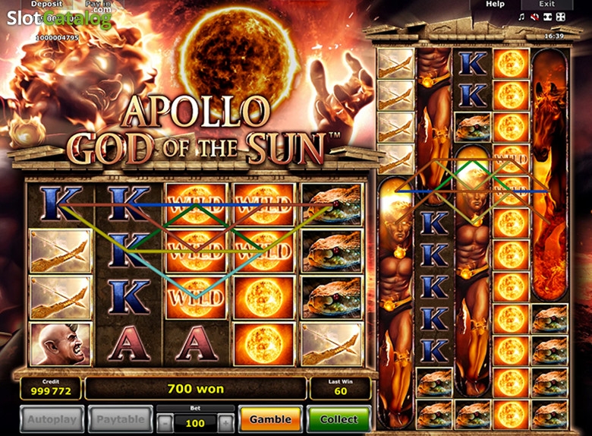The width and height of the screenshot is (592, 436).
Task: Click the red A symbol in third reel
Action: 196,344
